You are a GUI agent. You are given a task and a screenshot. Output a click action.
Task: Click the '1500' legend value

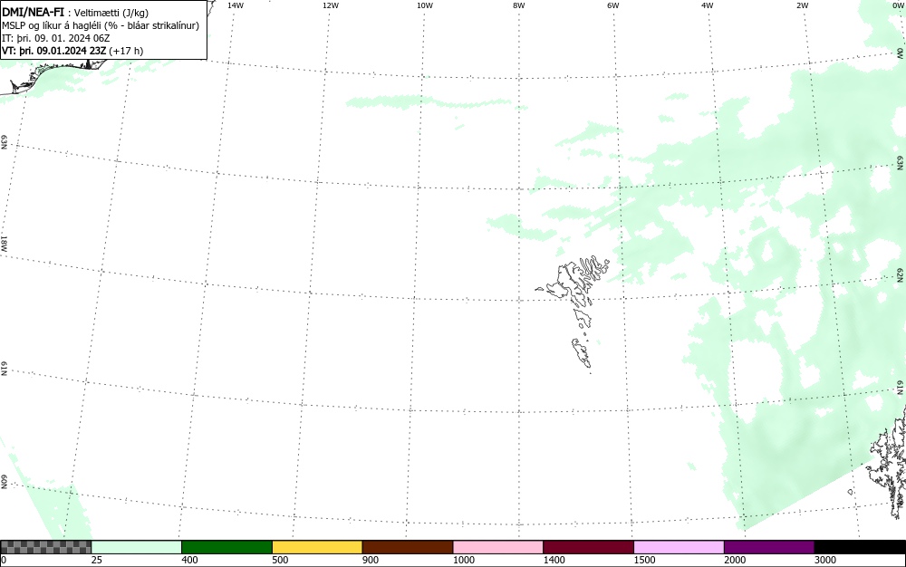point(645,560)
